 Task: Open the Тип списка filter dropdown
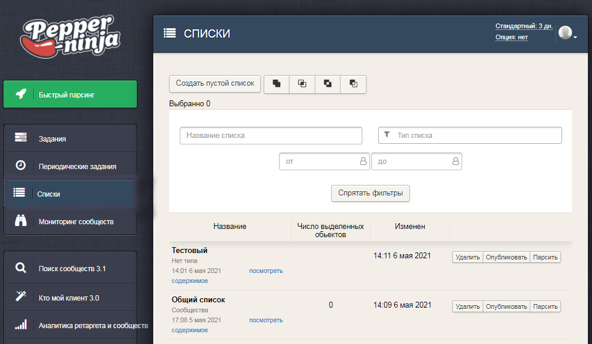pos(470,136)
